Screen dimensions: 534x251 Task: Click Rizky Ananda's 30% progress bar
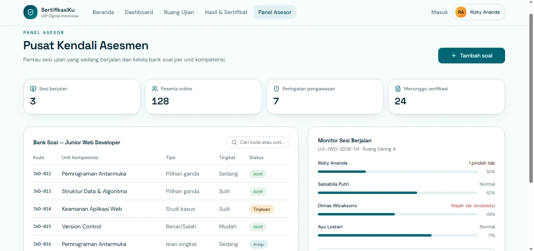pos(398,172)
